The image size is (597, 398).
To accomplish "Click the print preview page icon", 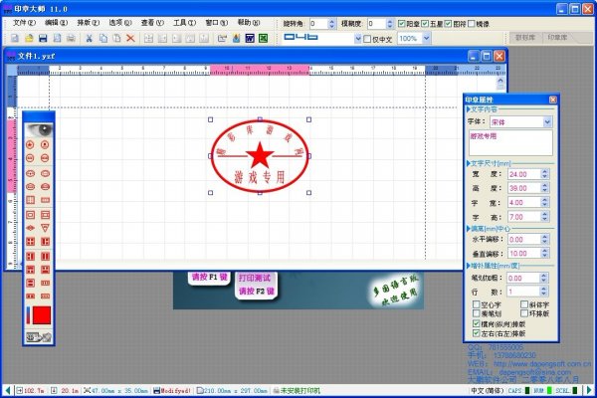I will [x=57, y=38].
